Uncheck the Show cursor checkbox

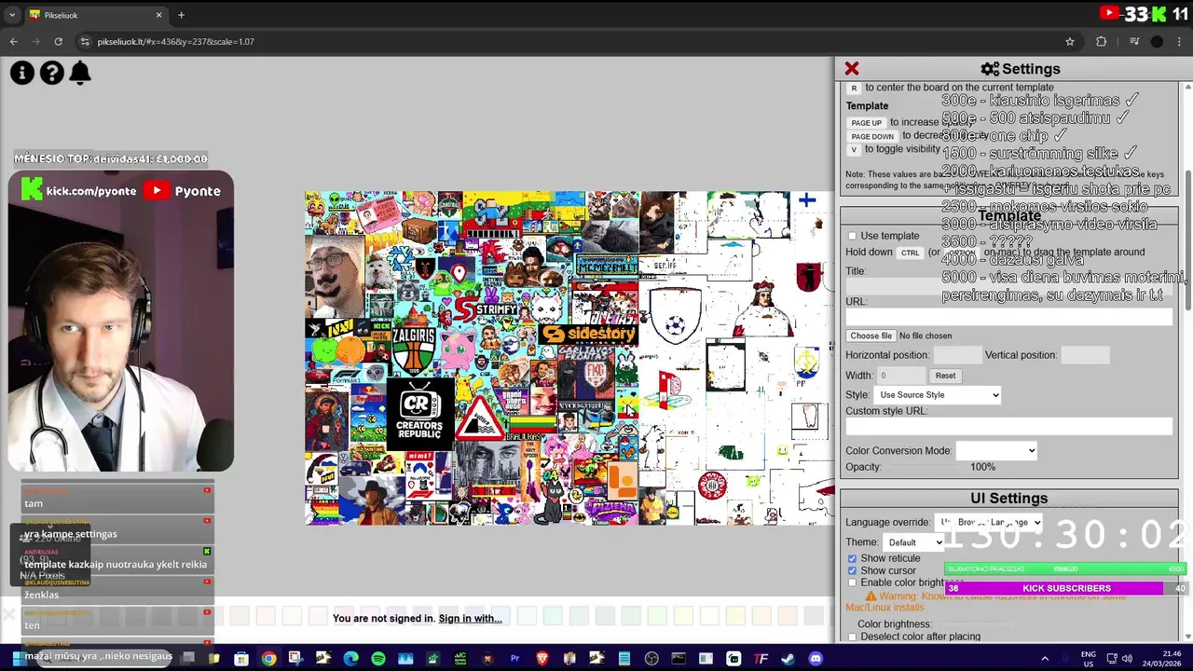pyautogui.click(x=852, y=570)
